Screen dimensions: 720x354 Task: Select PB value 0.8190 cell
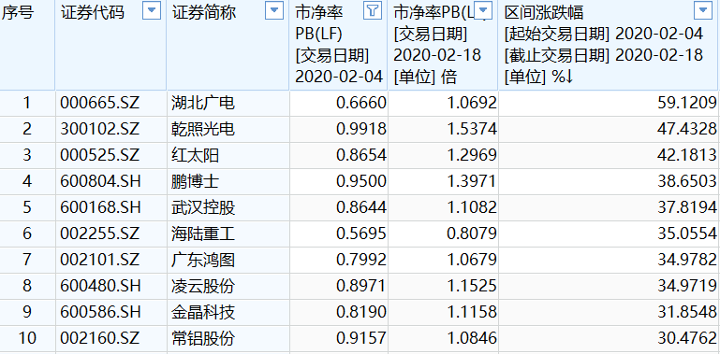[338, 312]
